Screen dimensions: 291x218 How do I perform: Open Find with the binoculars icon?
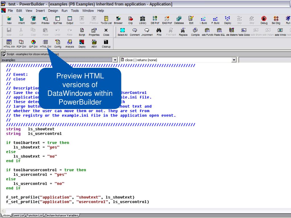coord(159,32)
